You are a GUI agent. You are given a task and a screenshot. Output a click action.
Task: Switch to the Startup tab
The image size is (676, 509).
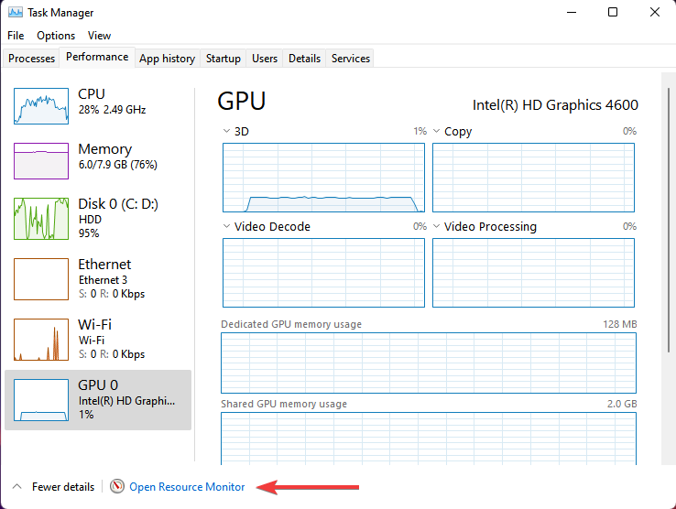223,59
